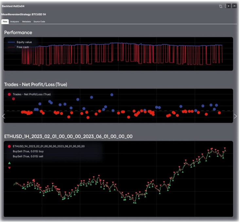Click the left chevron navigation arrow
Viewport: 240px width, 223px height.
[x=4, y=116]
